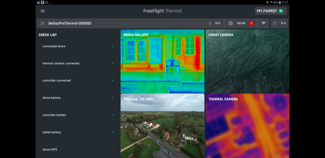The height and width of the screenshot is (158, 325).
Task: Tap the red X next to drone GPS
Action: click(x=113, y=149)
